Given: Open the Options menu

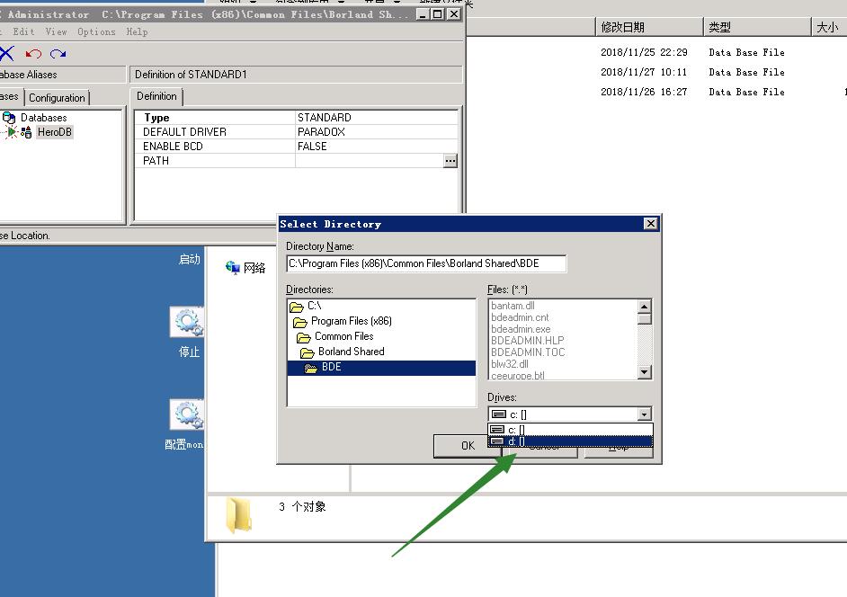Looking at the screenshot, I should tap(96, 31).
